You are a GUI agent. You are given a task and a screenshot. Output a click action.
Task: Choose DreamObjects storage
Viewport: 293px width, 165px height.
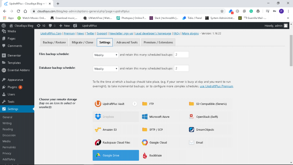click(x=209, y=129)
